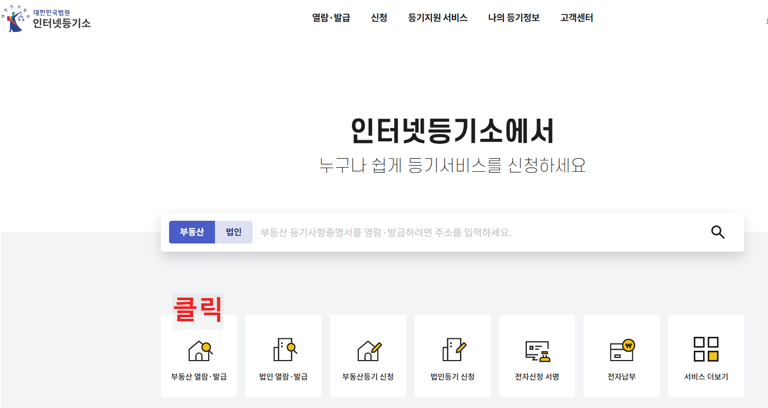Open 부동산등기 신청 service icon

(x=368, y=350)
